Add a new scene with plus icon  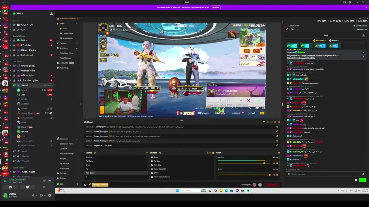(x=95, y=153)
